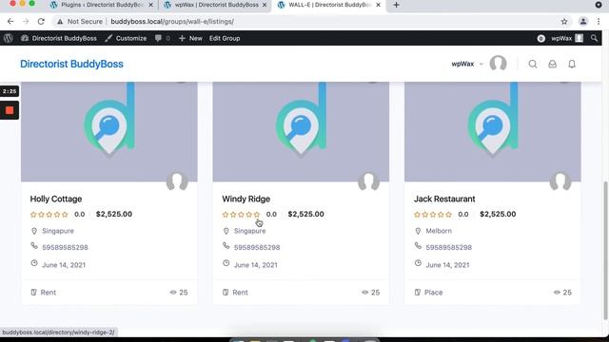Bookmark this page with the star icon

coord(564,21)
